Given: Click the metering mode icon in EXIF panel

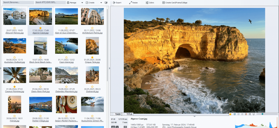Looking at the screenshot, I should pyautogui.click(x=125, y=127).
